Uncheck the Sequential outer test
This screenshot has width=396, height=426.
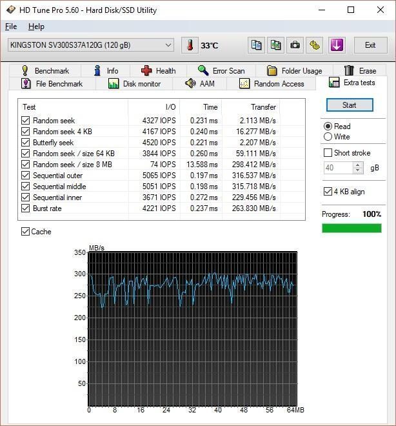26,175
